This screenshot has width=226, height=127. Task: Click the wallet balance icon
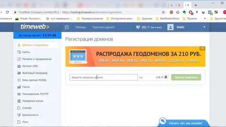138,27
